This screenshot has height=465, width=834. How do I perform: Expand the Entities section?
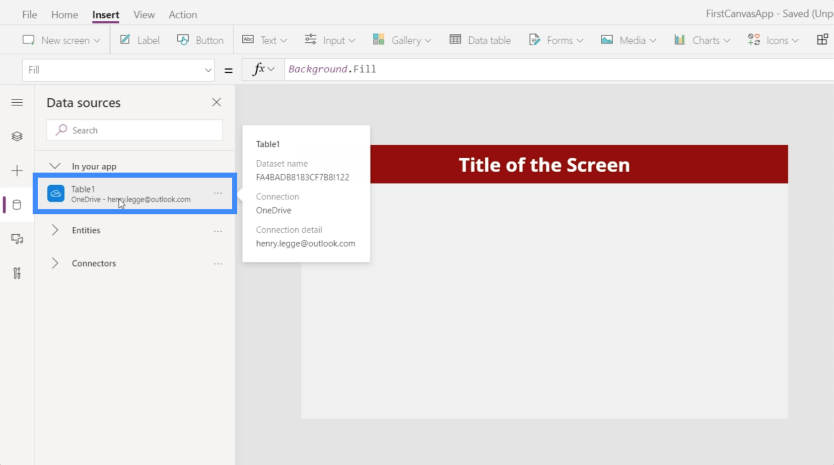[55, 230]
